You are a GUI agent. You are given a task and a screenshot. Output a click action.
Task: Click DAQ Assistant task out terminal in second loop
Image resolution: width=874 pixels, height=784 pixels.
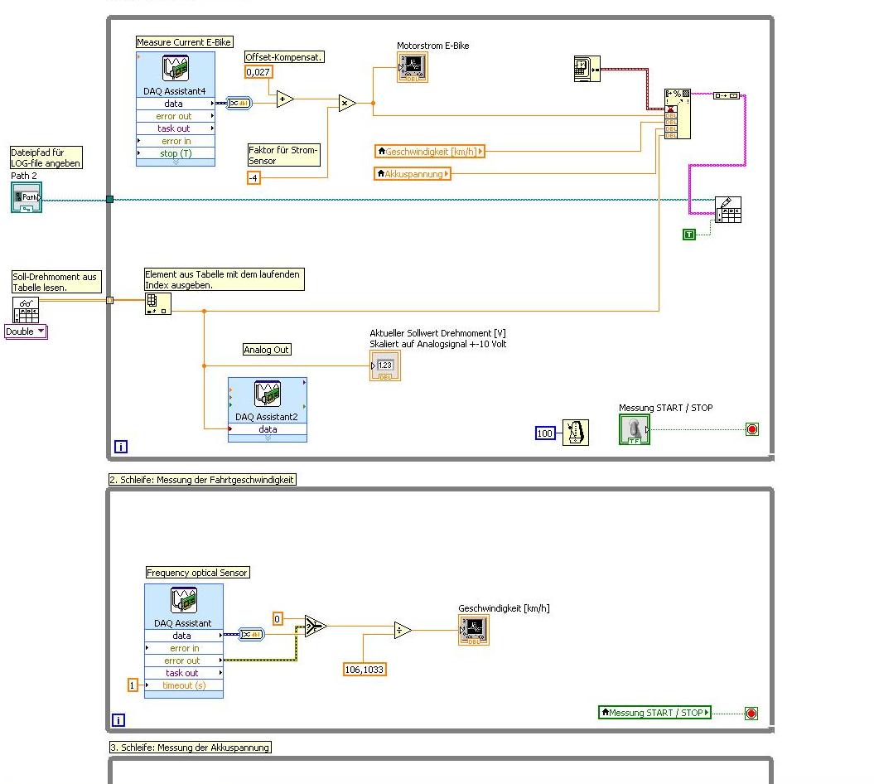coord(184,673)
